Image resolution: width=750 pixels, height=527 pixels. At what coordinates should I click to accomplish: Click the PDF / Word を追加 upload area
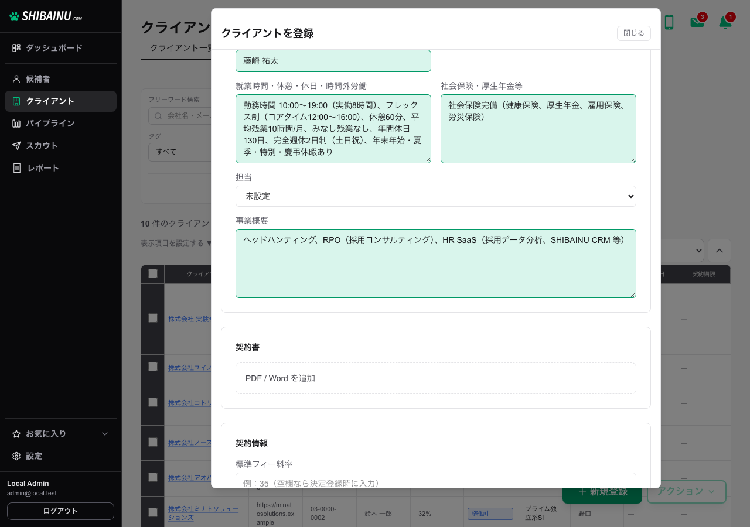click(x=436, y=378)
